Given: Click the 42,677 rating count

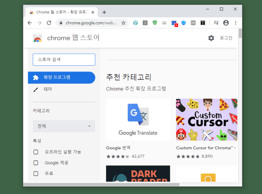Looking at the screenshot, I should [x=138, y=156].
